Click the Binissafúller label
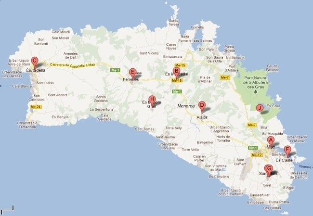Viewport: 313px width, 216px height. [260, 195]
